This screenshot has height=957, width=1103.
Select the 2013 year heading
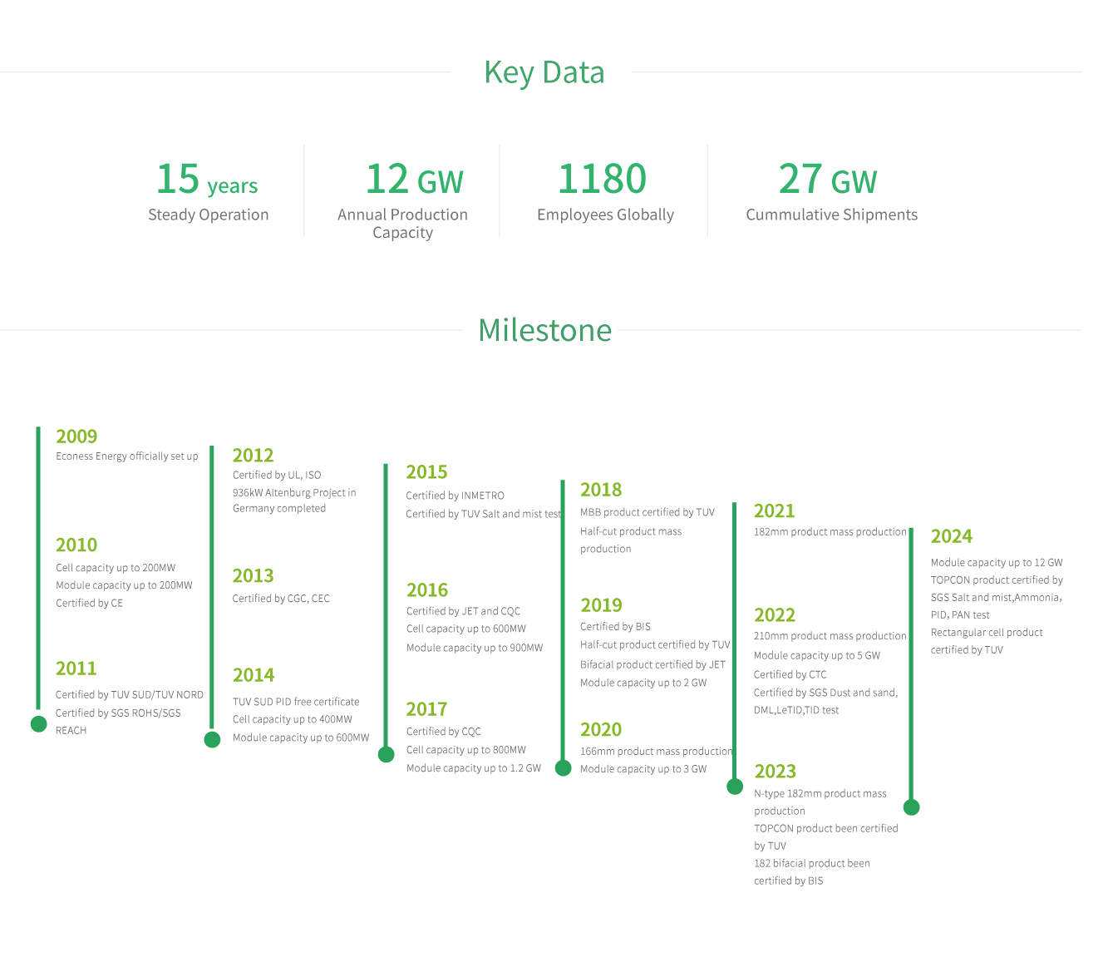pyautogui.click(x=253, y=575)
